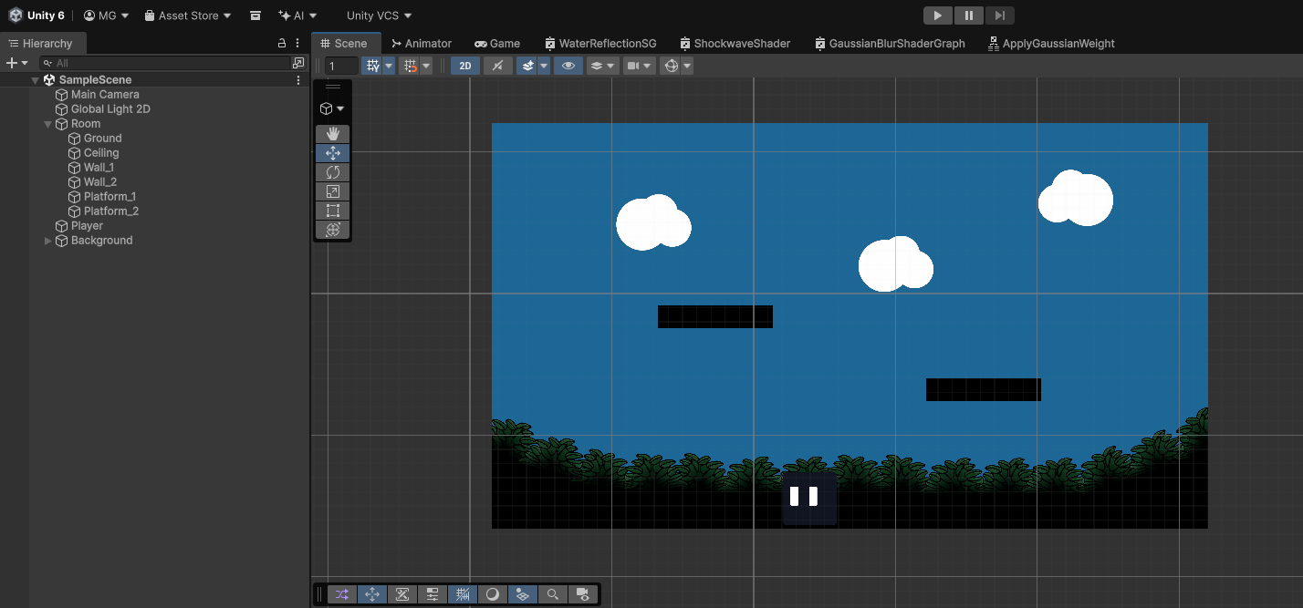
Task: Switch to the WaterReflectionSG tab
Action: (600, 43)
